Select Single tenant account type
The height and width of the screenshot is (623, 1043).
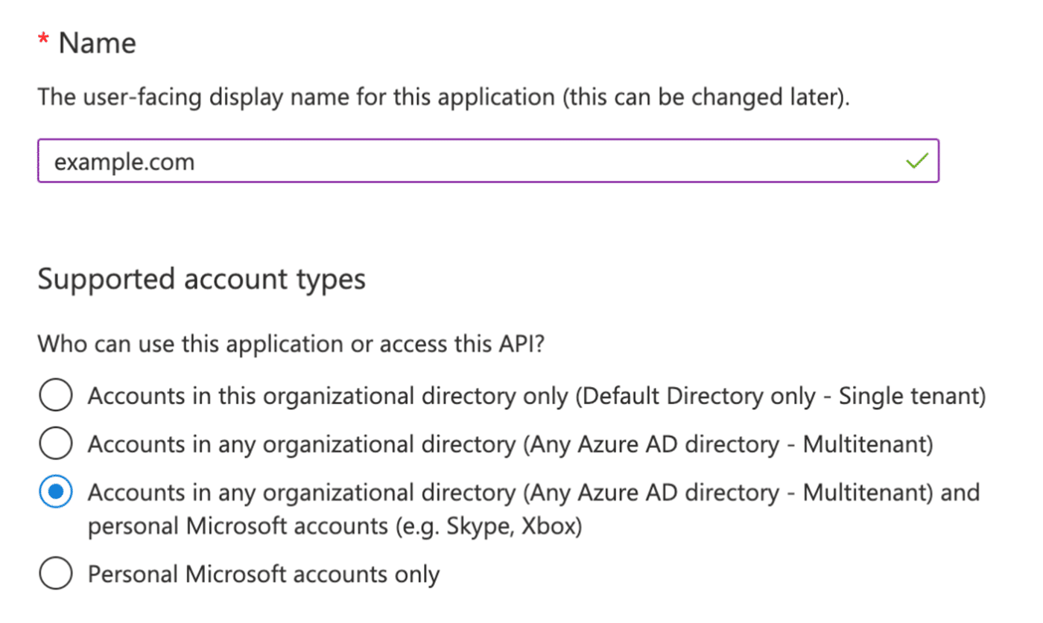pos(56,395)
